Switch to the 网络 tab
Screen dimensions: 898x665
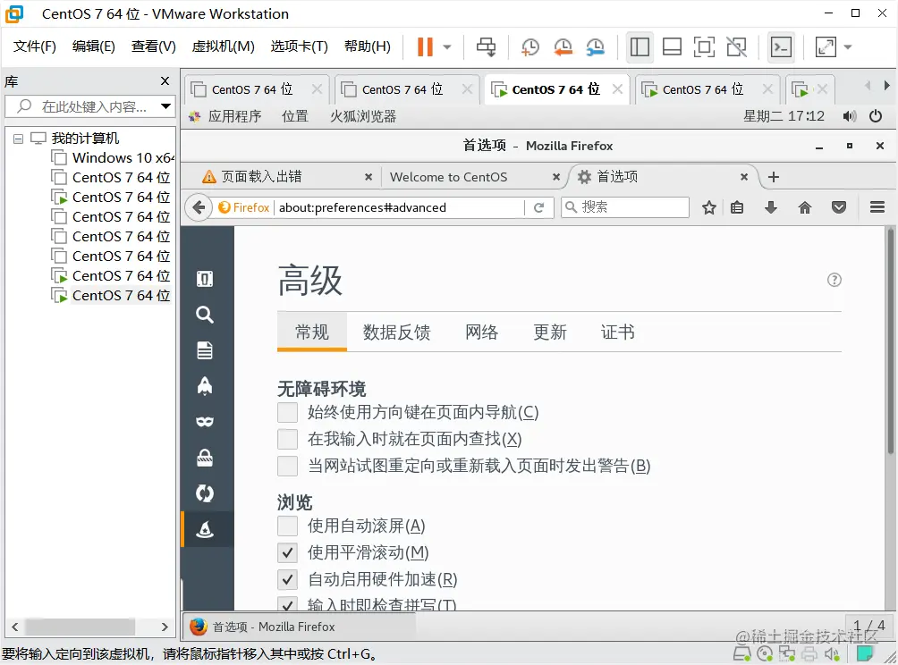pyautogui.click(x=481, y=332)
